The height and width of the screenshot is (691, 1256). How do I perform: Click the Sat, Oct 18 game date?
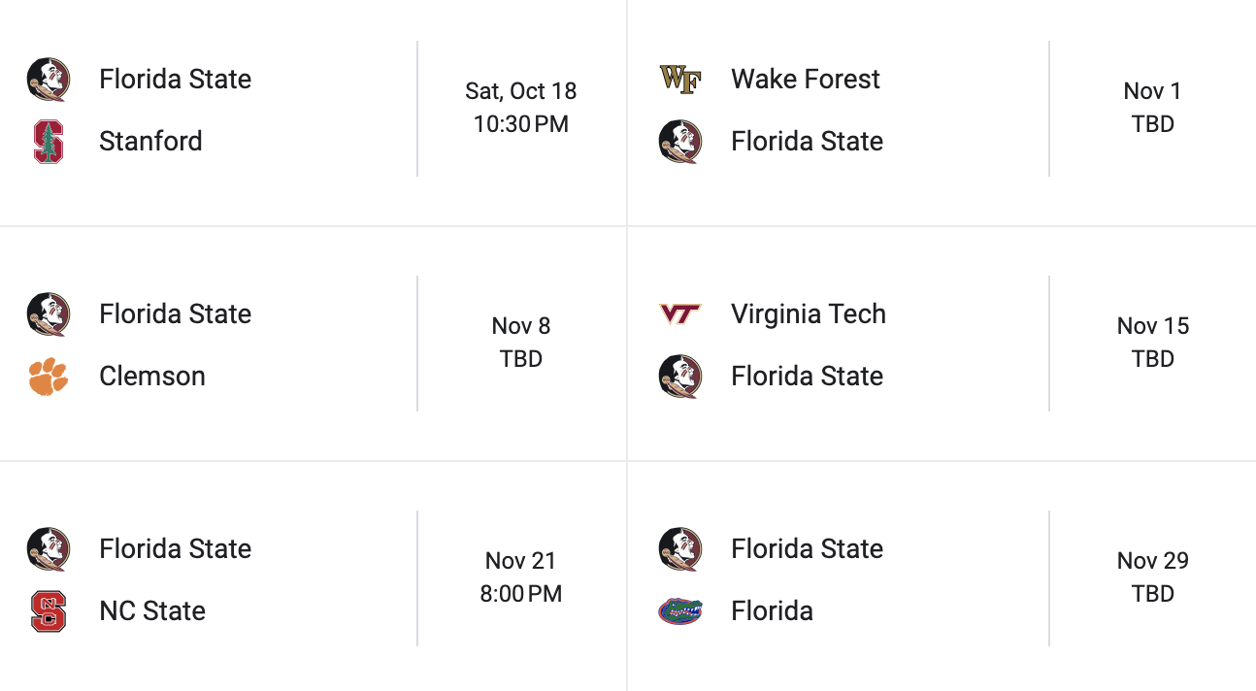(x=521, y=91)
